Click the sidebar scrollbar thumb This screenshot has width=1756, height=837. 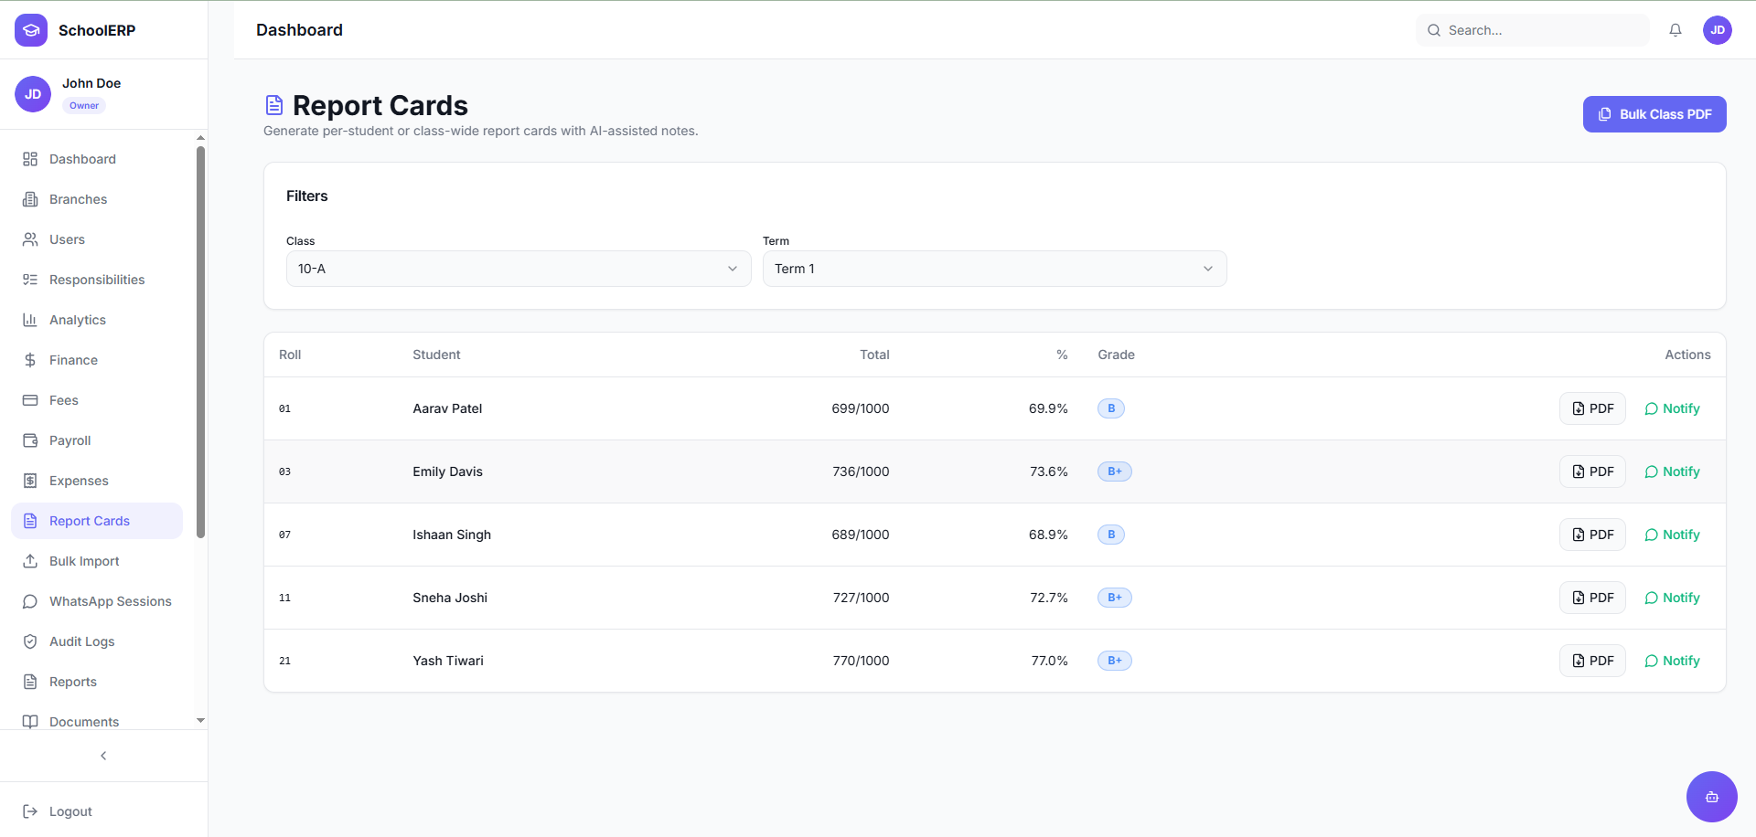[200, 342]
